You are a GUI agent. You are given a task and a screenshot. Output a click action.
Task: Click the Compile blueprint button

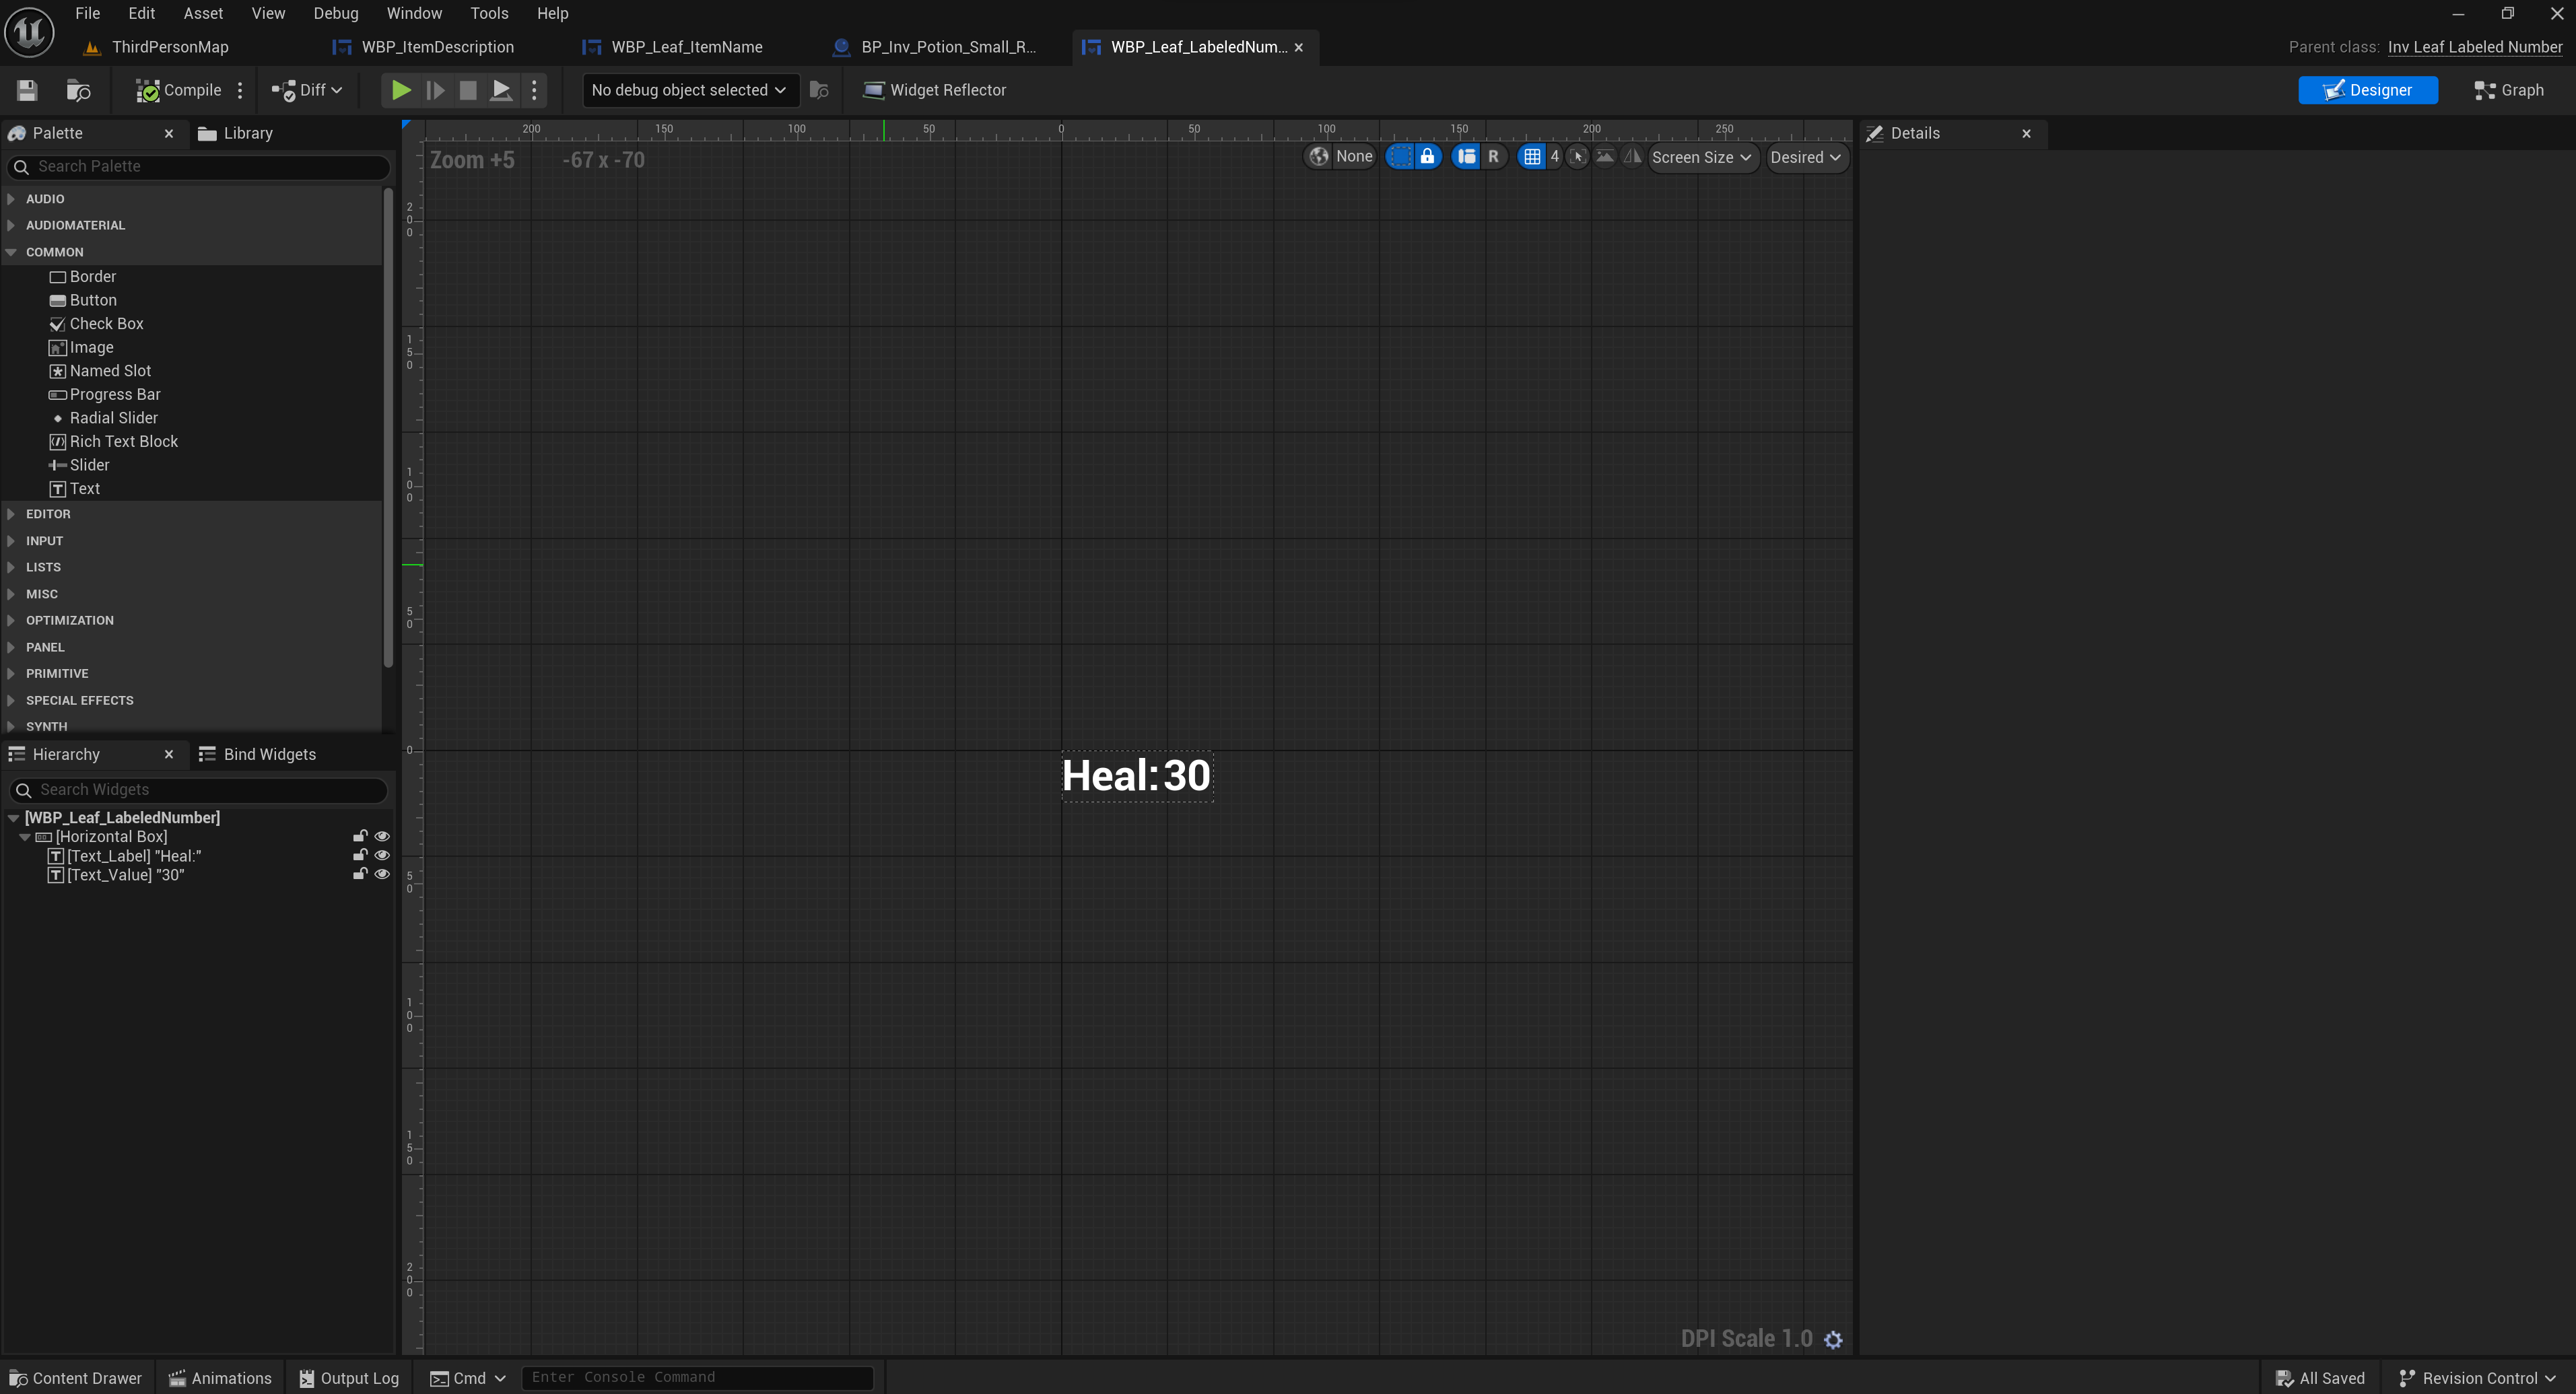point(178,90)
